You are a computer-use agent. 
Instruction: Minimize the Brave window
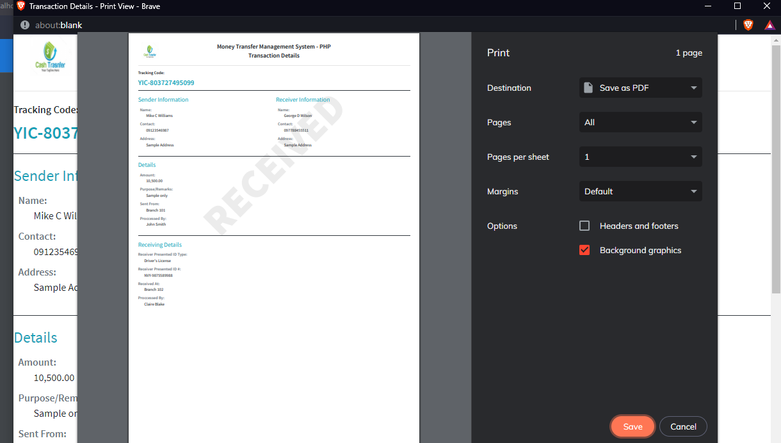click(707, 6)
